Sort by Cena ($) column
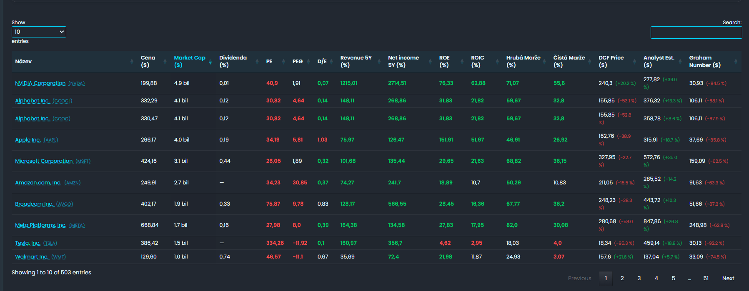The width and height of the screenshot is (749, 291). click(x=154, y=62)
